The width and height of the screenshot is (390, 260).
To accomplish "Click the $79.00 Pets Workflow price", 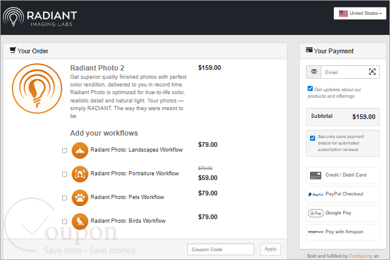I will click(207, 193).
